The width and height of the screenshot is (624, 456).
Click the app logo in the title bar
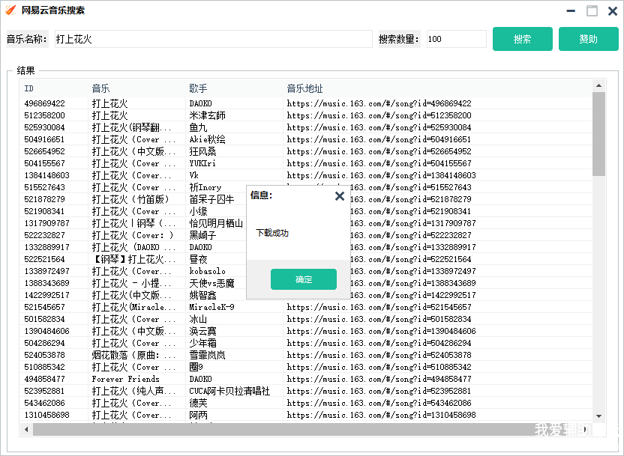pyautogui.click(x=10, y=10)
